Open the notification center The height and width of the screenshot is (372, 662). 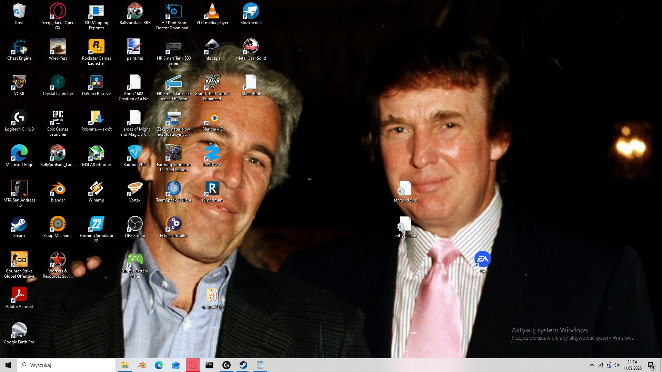651,365
